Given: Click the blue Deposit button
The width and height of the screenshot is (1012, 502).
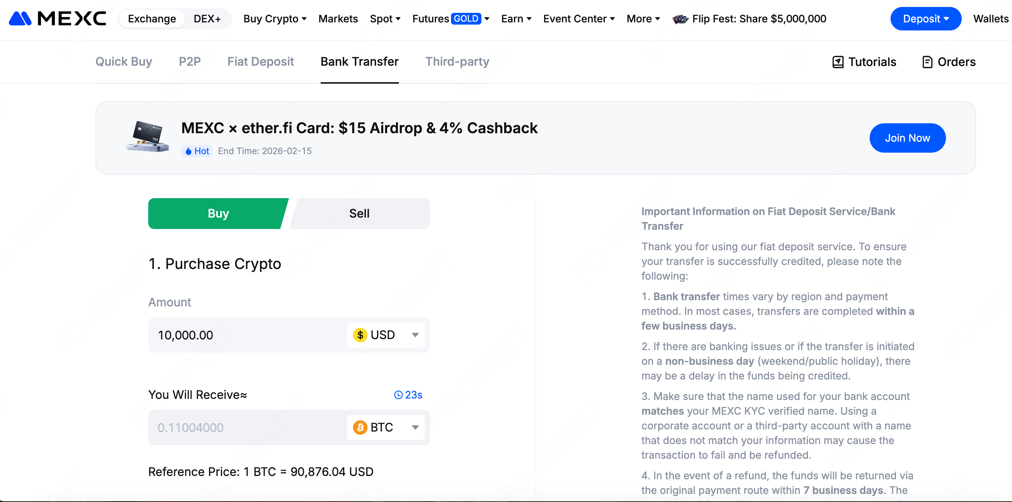Looking at the screenshot, I should point(925,18).
